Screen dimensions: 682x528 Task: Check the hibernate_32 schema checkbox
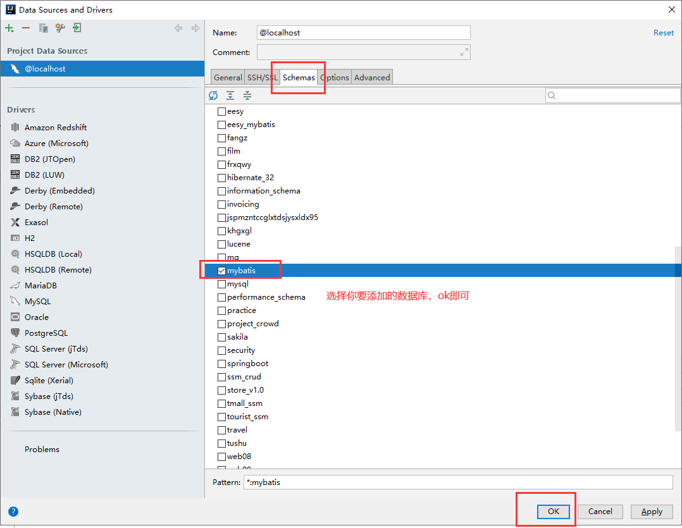[222, 178]
